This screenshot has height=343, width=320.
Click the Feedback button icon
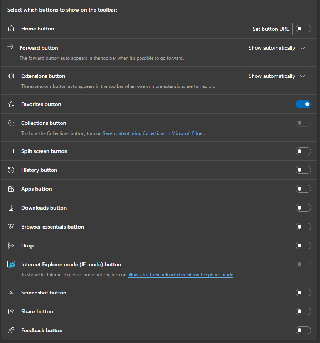point(11,330)
